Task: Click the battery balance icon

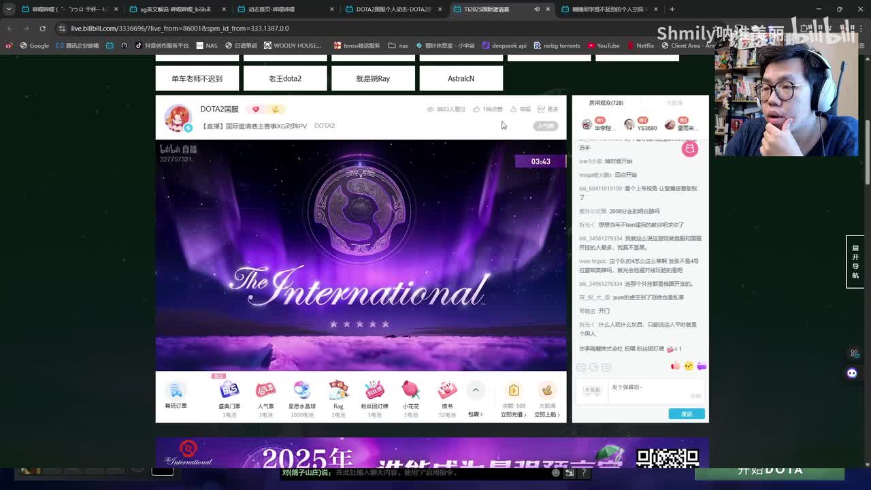Action: coord(514,390)
